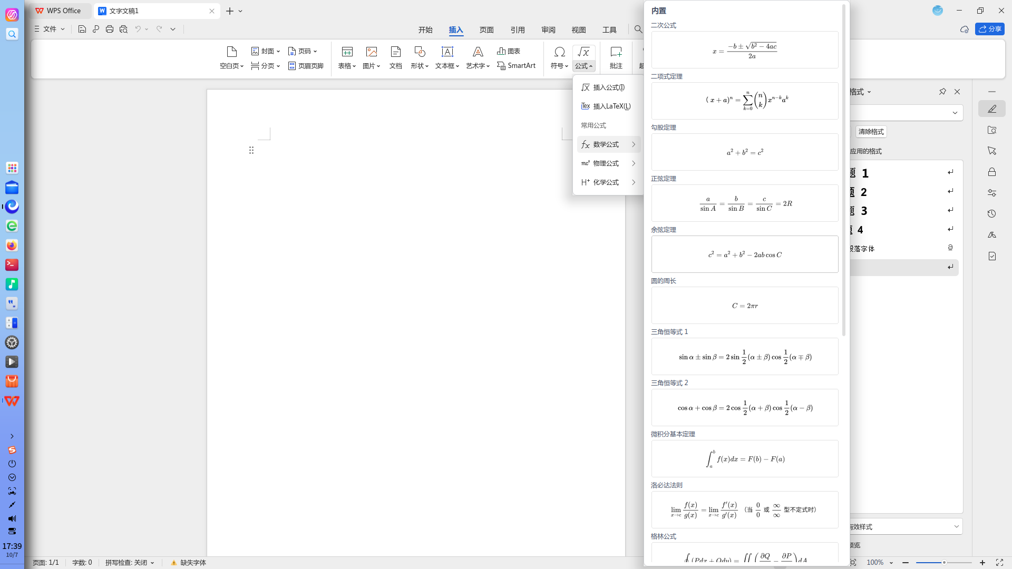The image size is (1012, 569).
Task: Select 插入LaTeX(L) menu entry
Action: [x=609, y=106]
